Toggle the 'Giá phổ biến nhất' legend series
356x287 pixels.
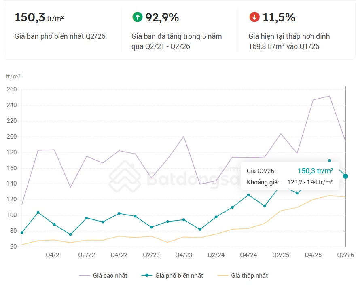[x=172, y=276]
